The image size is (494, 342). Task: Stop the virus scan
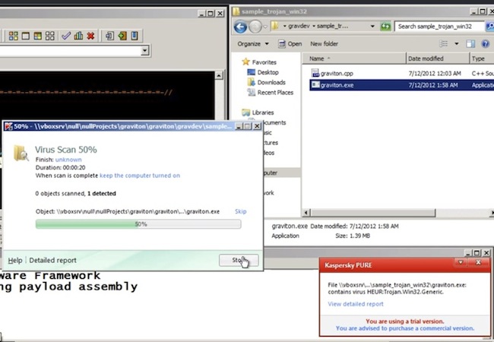click(x=239, y=260)
